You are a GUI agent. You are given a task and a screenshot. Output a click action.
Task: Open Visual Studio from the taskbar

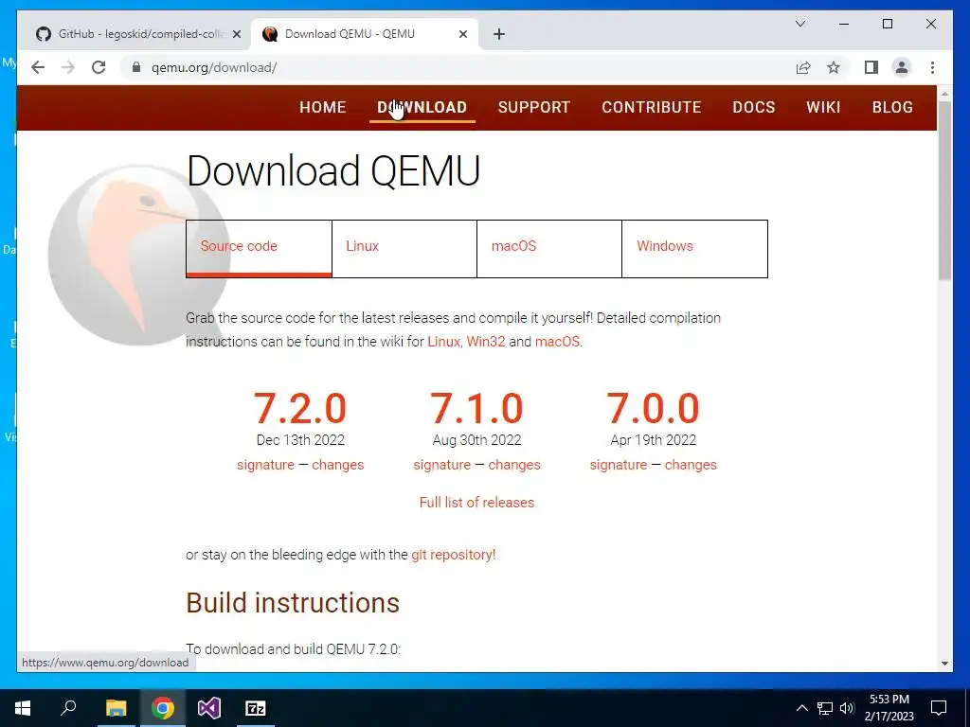coord(209,708)
